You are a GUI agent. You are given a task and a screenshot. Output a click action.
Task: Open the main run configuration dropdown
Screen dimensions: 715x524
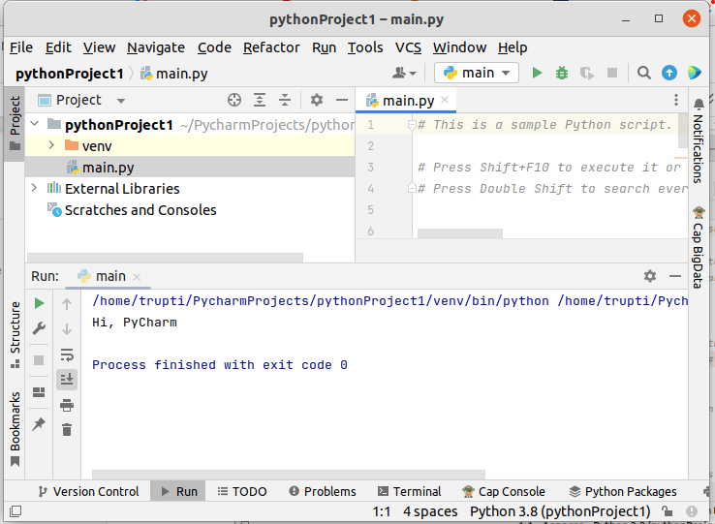click(x=477, y=73)
